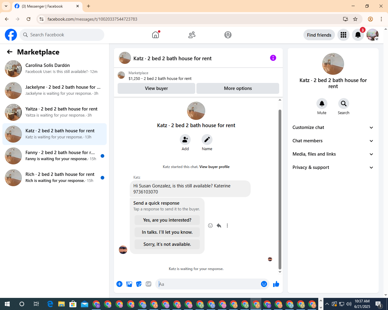Open File Explorer from taskbar

(62, 304)
